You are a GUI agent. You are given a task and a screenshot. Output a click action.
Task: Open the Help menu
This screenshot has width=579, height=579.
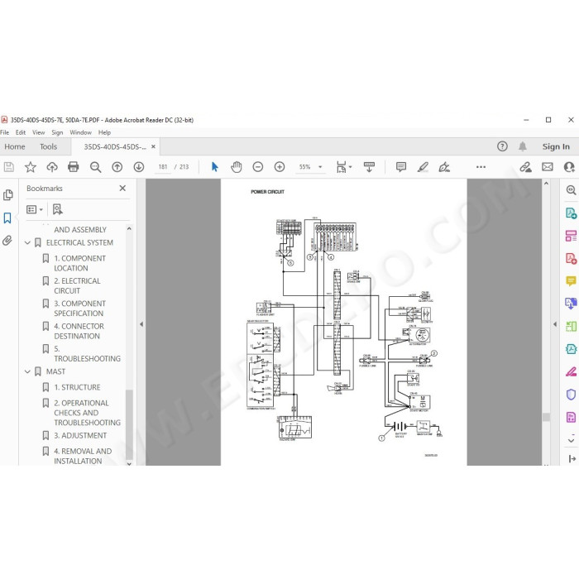click(104, 132)
